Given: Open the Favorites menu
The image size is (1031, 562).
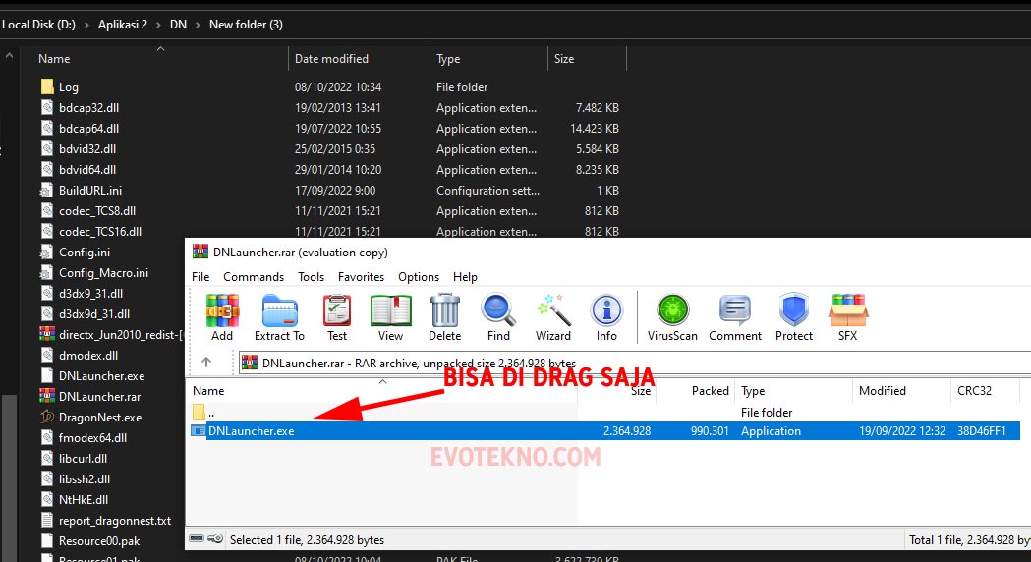Looking at the screenshot, I should click(x=361, y=277).
